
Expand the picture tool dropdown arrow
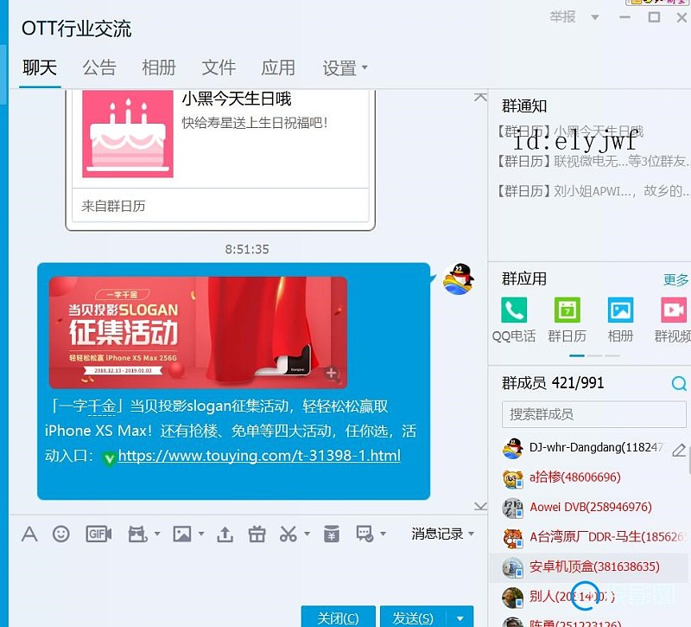[x=201, y=534]
